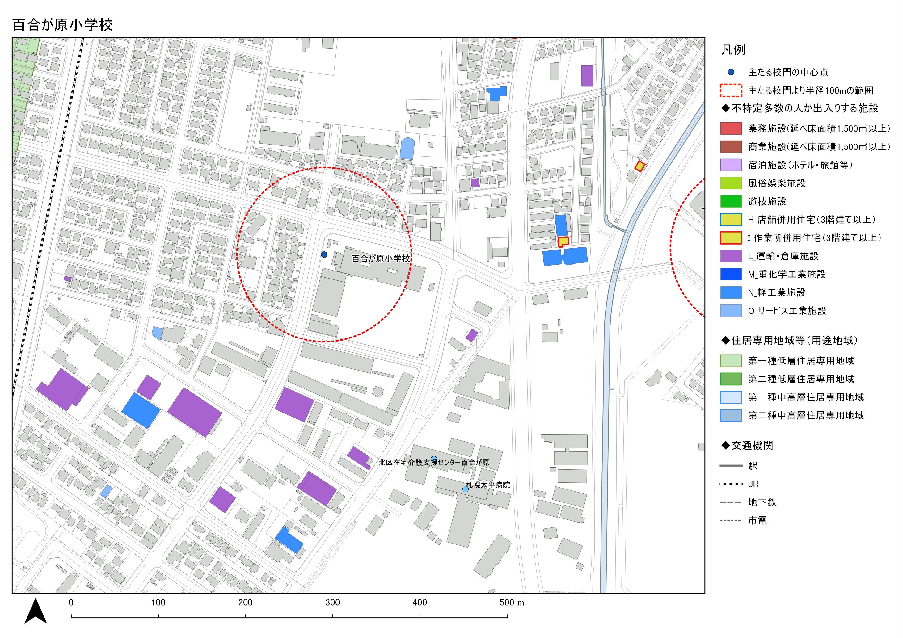Click the page title 百合が原小学校 at top
This screenshot has height=638, width=903.
(x=62, y=25)
